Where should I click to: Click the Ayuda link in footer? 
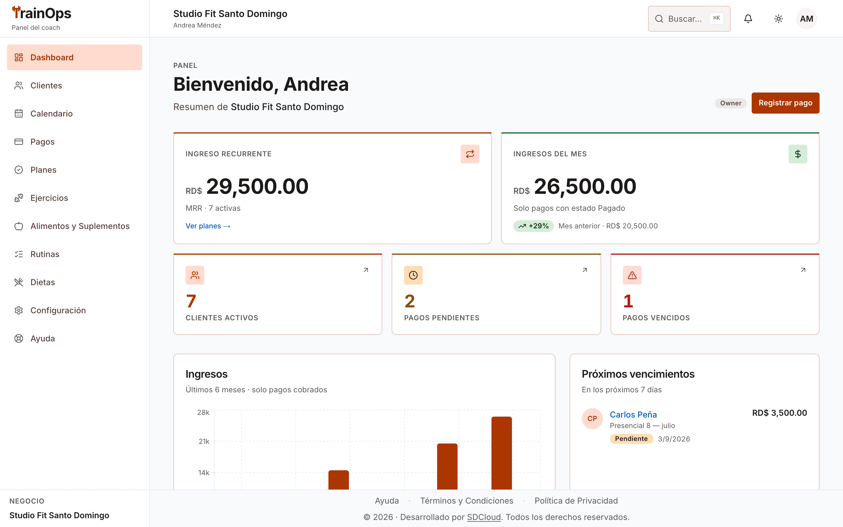pos(387,501)
